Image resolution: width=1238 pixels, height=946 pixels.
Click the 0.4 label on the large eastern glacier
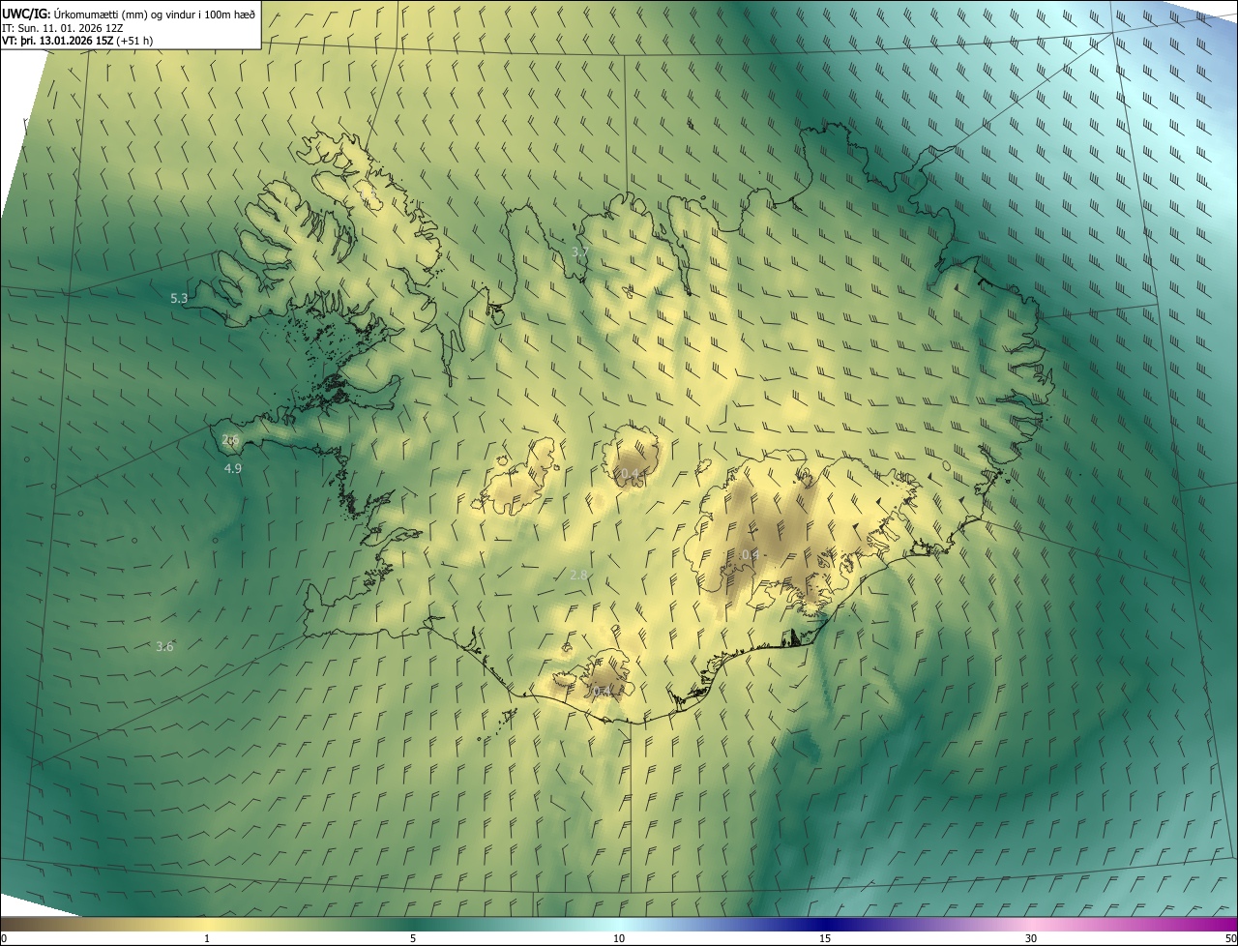749,553
